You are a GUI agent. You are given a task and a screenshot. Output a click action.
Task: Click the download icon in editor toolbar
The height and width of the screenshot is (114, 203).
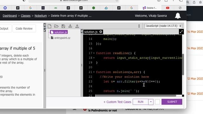point(70,26)
